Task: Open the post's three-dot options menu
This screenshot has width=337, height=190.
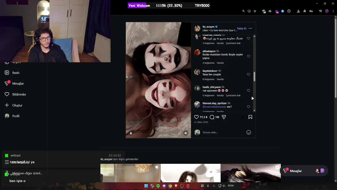Action: pyautogui.click(x=250, y=28)
